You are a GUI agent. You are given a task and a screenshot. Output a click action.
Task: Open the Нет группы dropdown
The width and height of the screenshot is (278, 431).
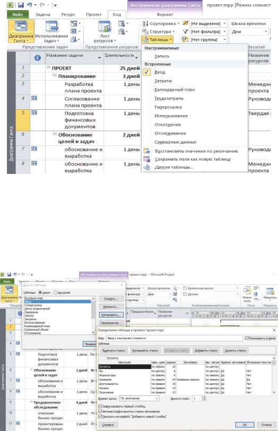(x=224, y=40)
